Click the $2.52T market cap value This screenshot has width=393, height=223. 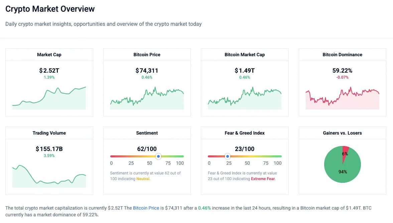[49, 71]
